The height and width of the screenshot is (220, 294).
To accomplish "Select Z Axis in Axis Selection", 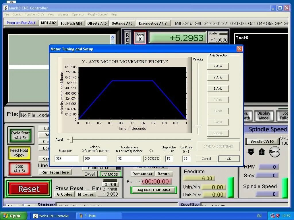I will pyautogui.click(x=218, y=89).
